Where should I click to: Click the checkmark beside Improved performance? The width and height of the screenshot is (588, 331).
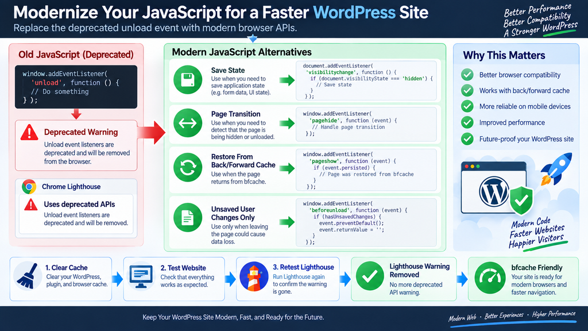pos(467,122)
